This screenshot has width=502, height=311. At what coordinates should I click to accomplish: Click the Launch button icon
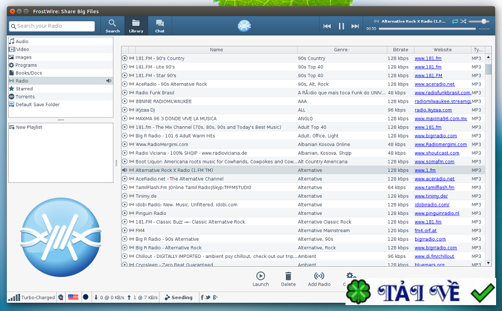pos(260,276)
